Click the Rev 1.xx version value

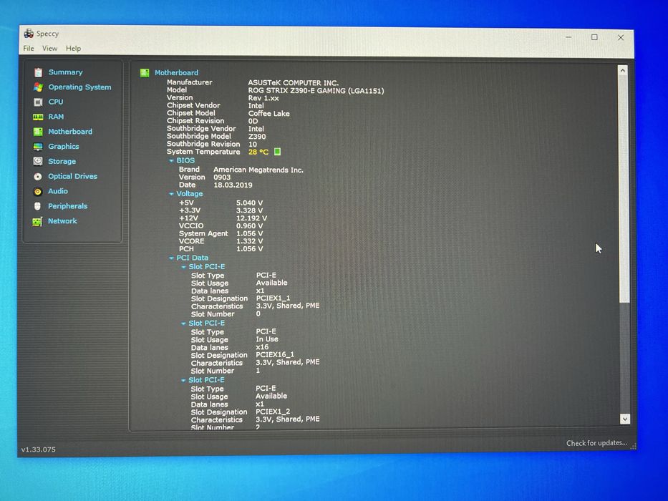click(x=263, y=98)
